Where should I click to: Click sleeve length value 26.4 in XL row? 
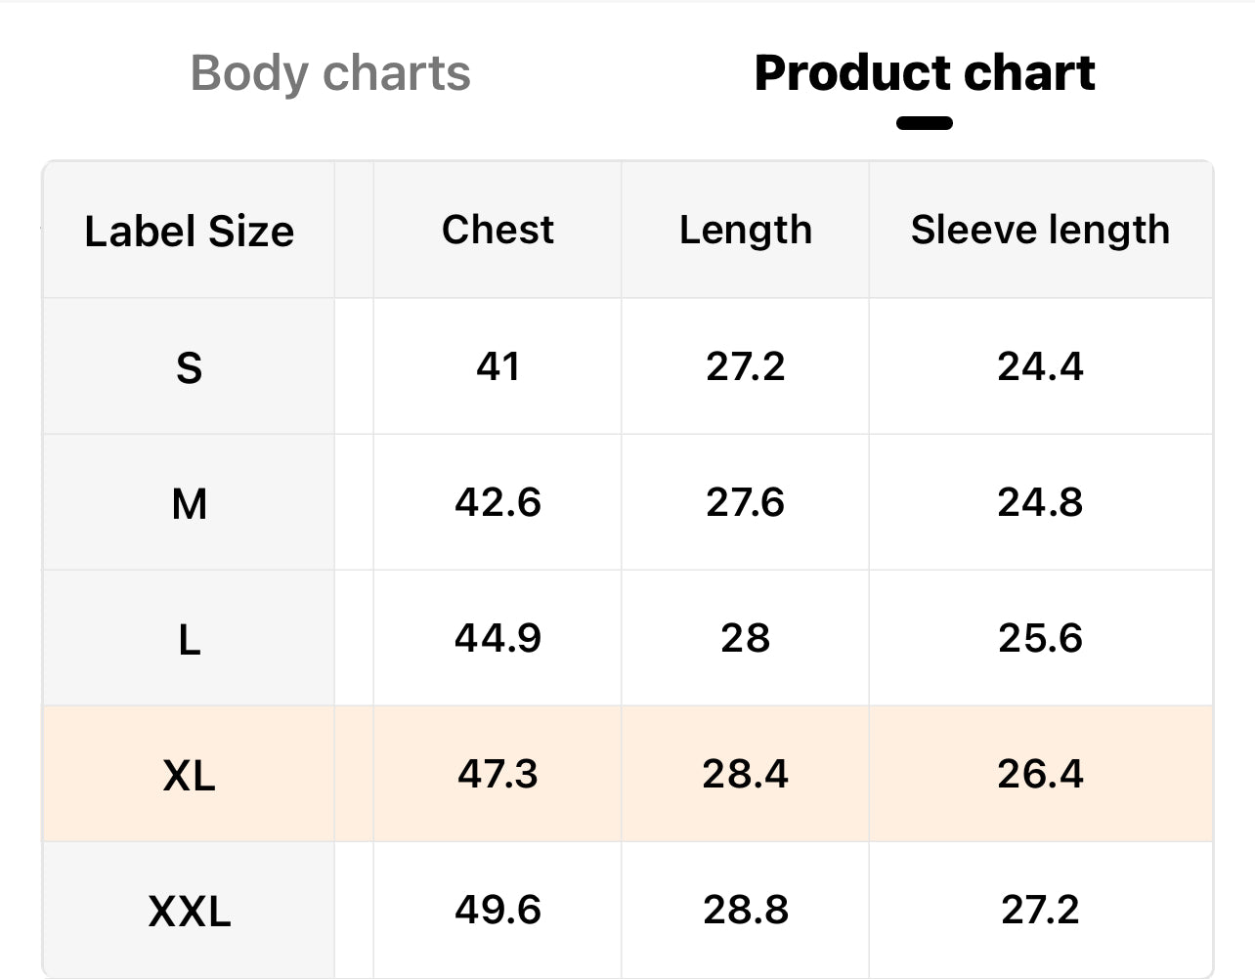(1040, 774)
